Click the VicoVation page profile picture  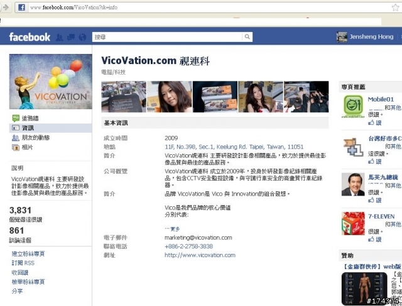pyautogui.click(x=50, y=82)
